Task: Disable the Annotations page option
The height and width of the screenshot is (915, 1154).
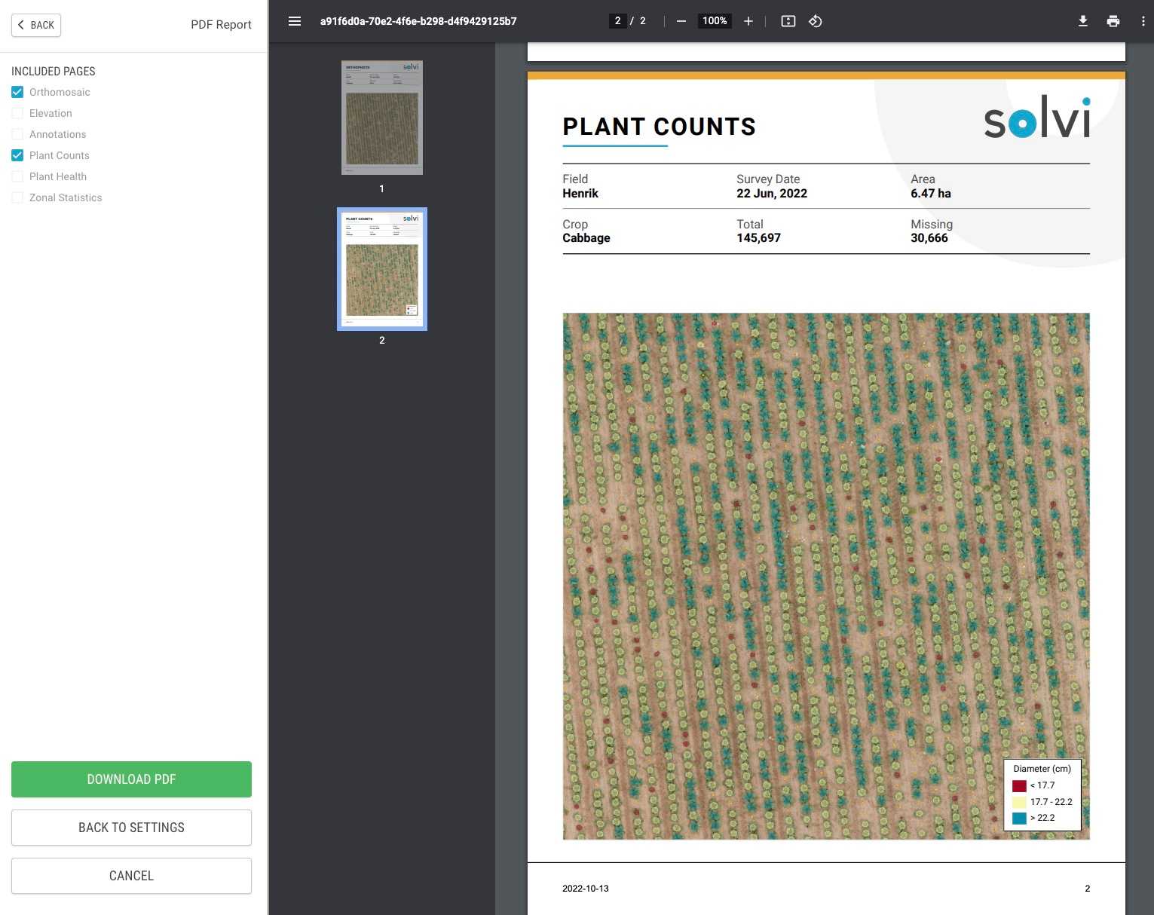Action: click(17, 134)
